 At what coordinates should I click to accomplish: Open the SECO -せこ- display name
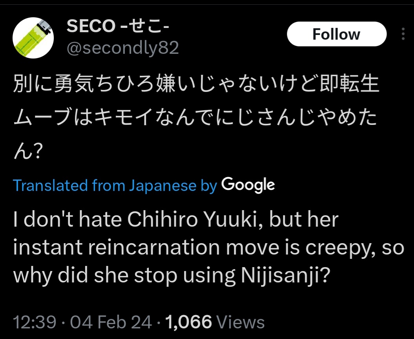(118, 26)
